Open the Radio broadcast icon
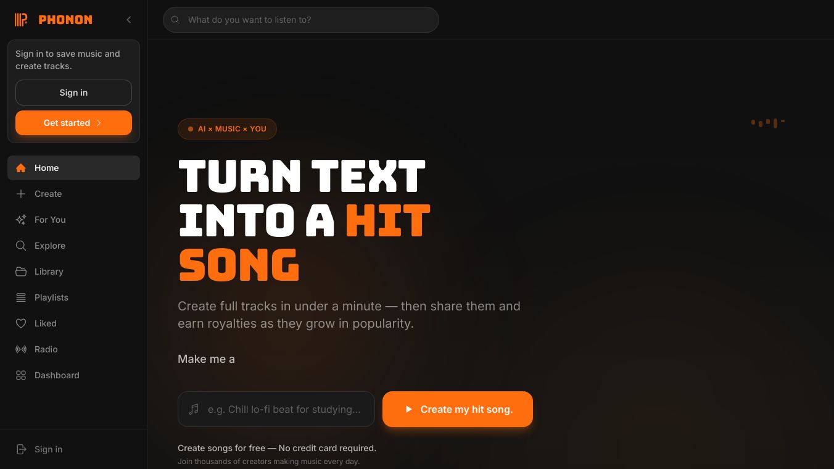The width and height of the screenshot is (834, 469). click(21, 349)
